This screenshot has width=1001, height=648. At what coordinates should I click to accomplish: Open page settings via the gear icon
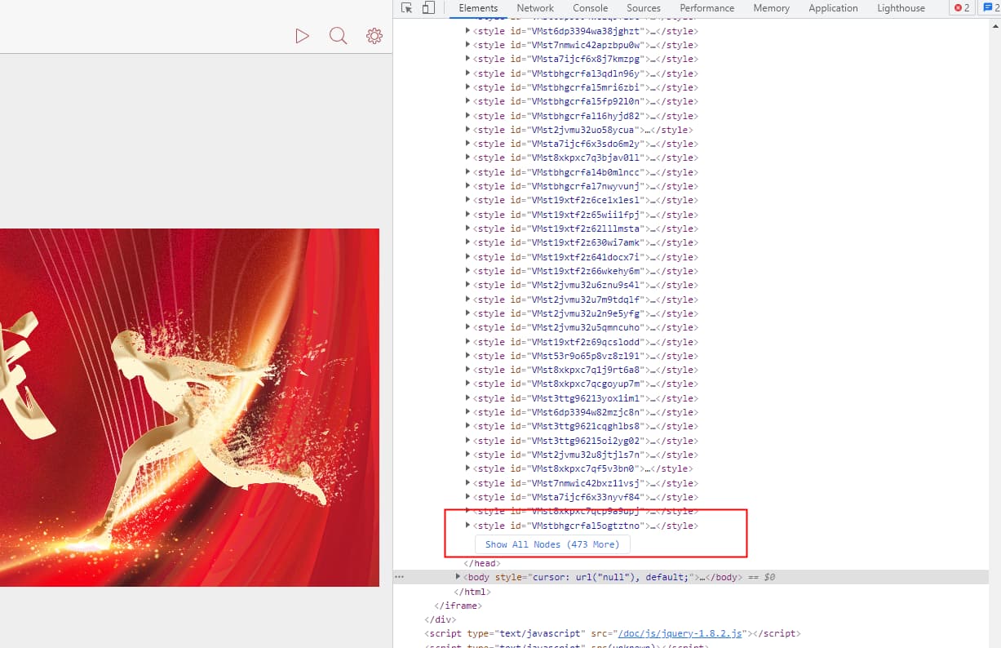pos(374,36)
